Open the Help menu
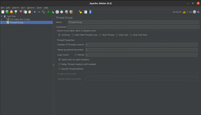 coord(46,8)
